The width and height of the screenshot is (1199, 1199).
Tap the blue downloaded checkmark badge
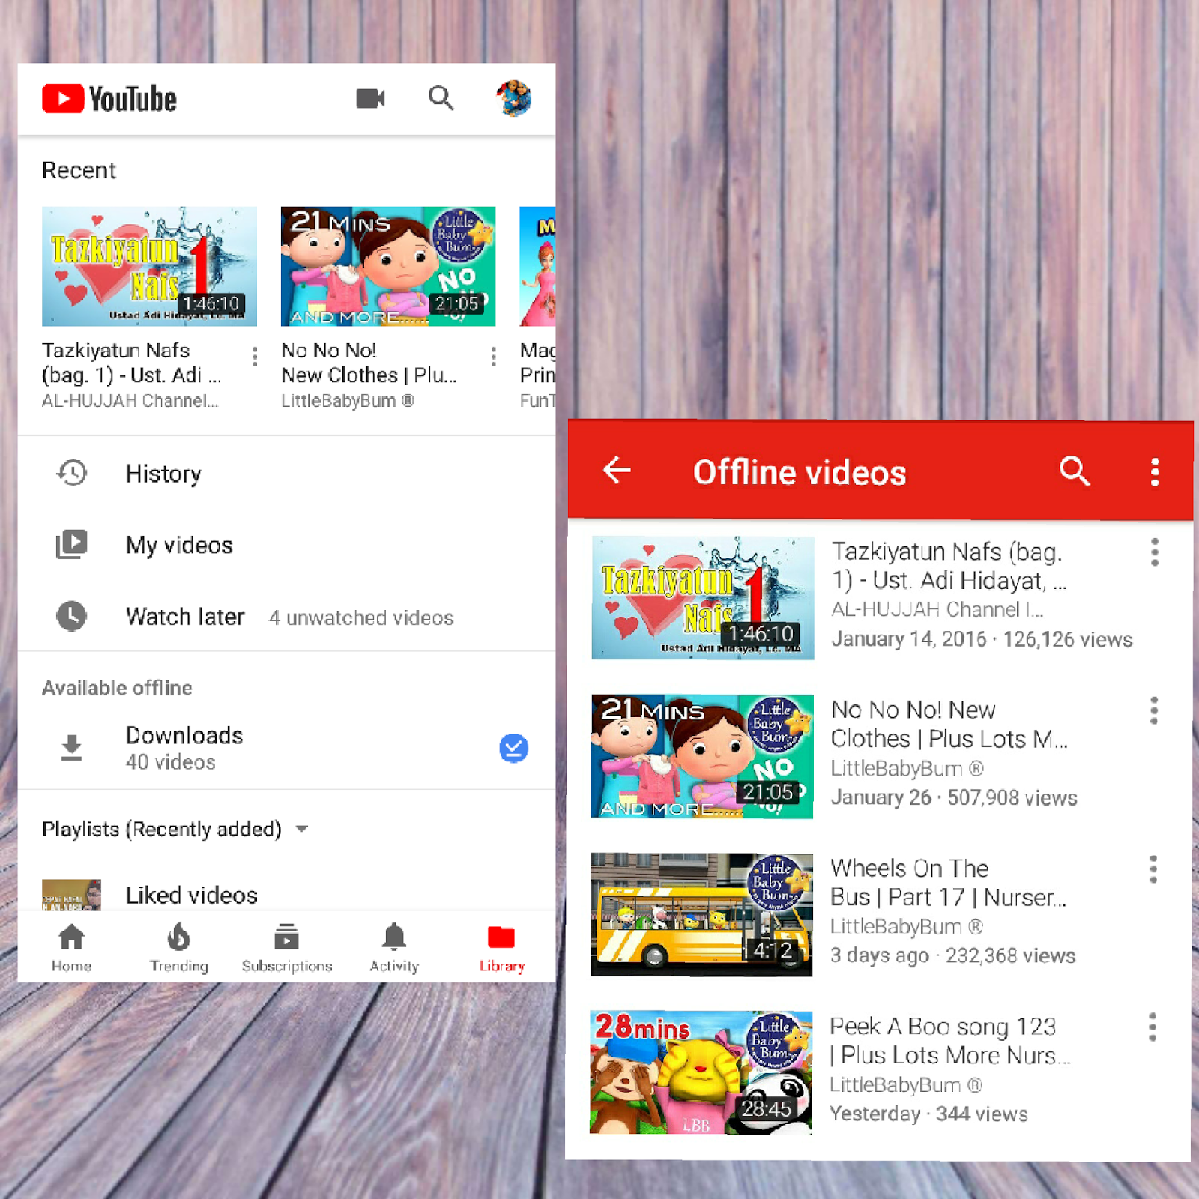tap(513, 748)
